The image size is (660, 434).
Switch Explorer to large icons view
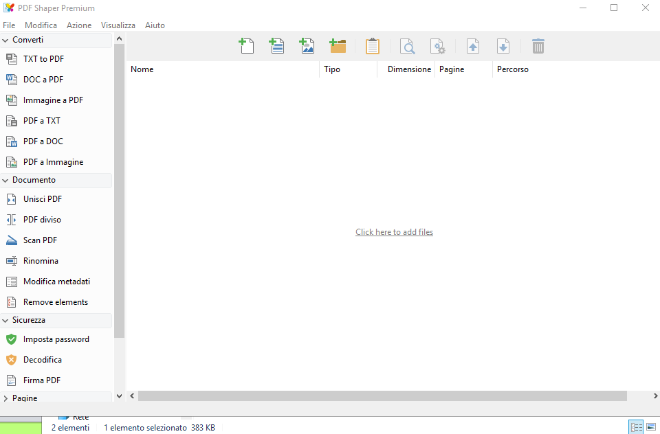[651, 427]
